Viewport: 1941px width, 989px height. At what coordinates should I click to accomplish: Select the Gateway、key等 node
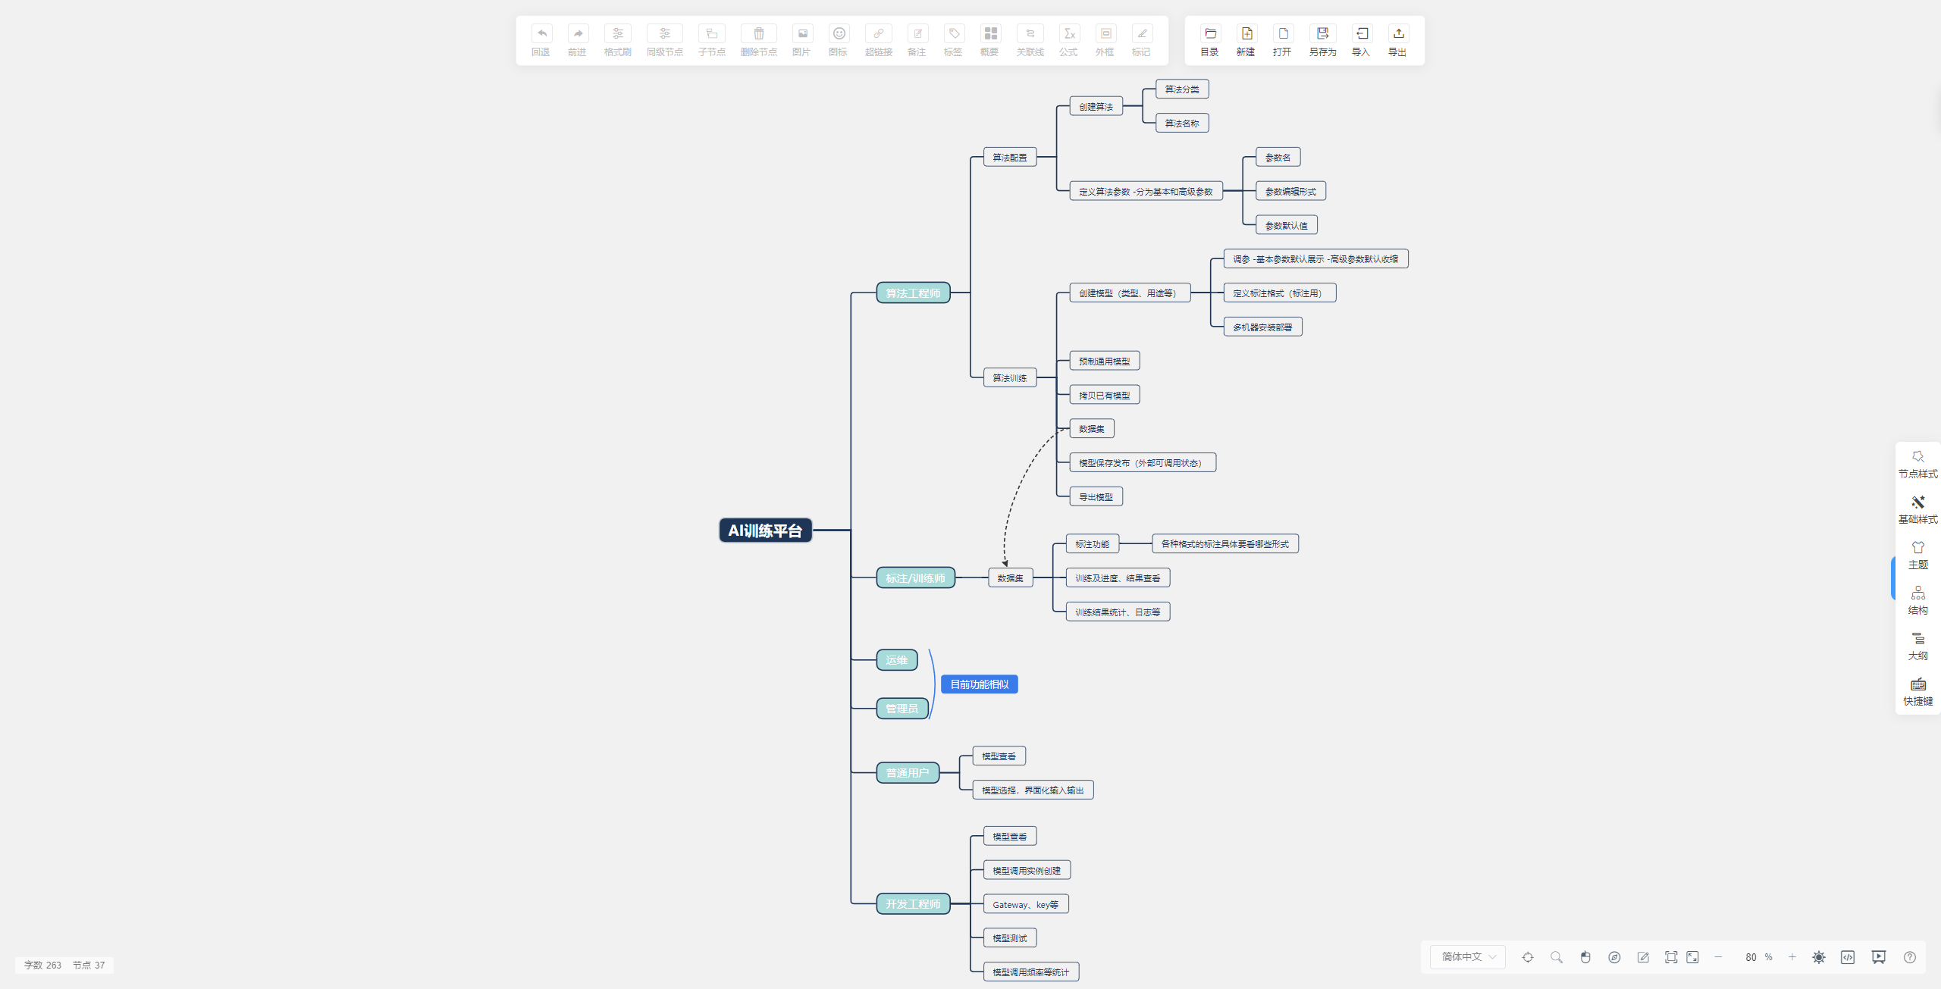pos(1026,904)
